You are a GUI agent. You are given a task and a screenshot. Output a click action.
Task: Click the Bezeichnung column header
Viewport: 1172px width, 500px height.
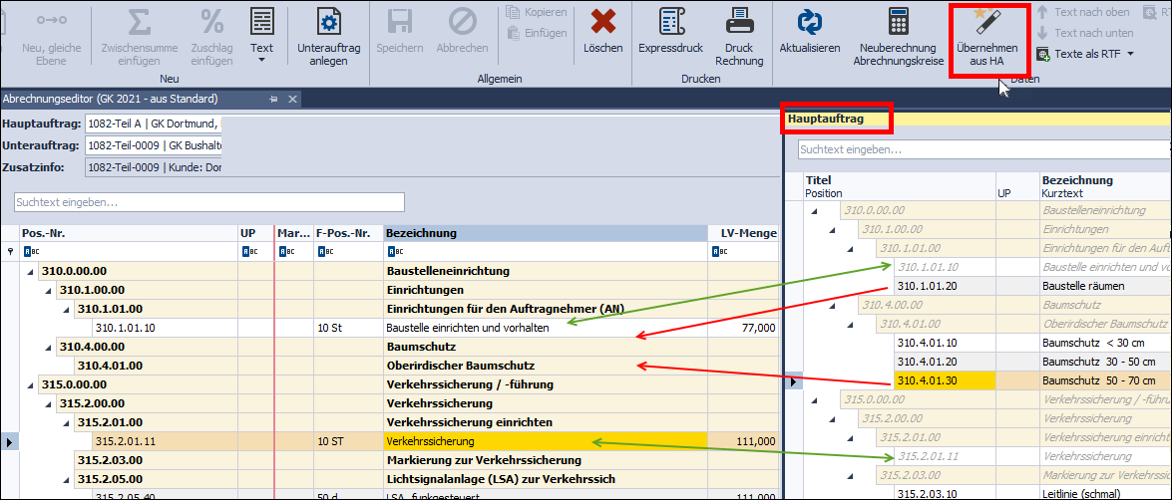click(545, 233)
